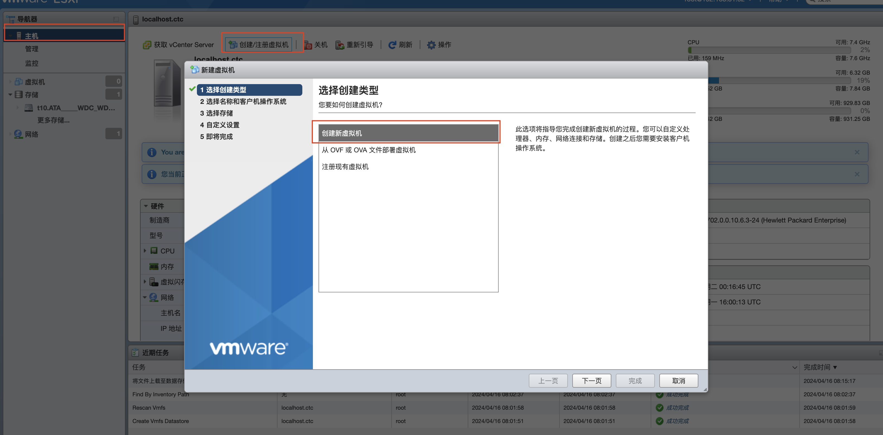Click the Shut down (关机) icon

[x=308, y=45]
